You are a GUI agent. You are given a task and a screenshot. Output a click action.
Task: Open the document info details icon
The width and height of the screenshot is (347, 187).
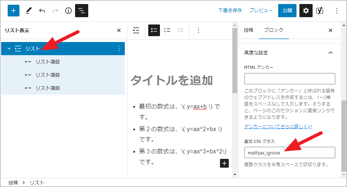coord(68,11)
